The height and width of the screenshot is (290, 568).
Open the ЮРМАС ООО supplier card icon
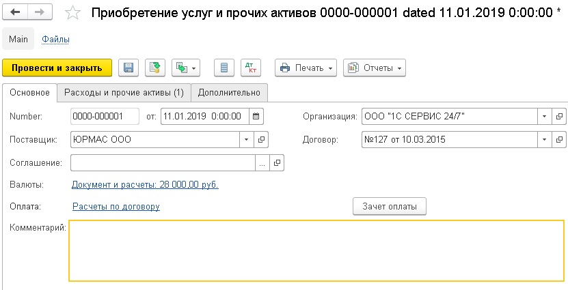(261, 140)
